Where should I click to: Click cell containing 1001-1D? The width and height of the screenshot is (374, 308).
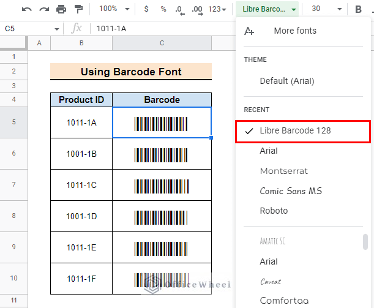click(x=81, y=216)
